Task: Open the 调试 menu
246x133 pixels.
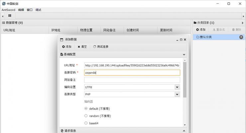Action: coord(38,10)
